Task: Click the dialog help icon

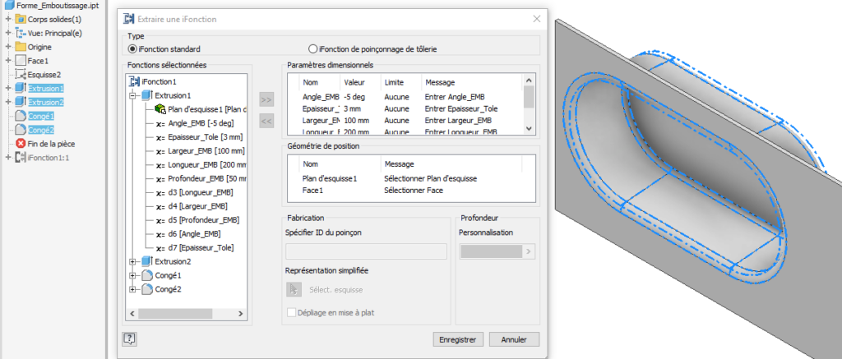Action: [x=129, y=338]
